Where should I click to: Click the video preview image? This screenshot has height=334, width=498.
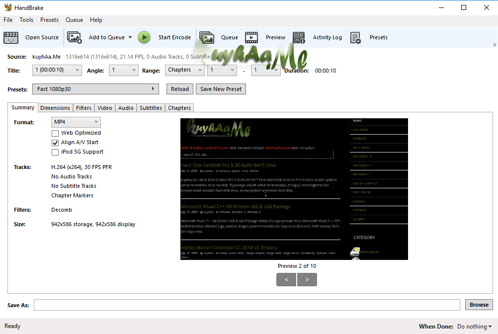294,189
